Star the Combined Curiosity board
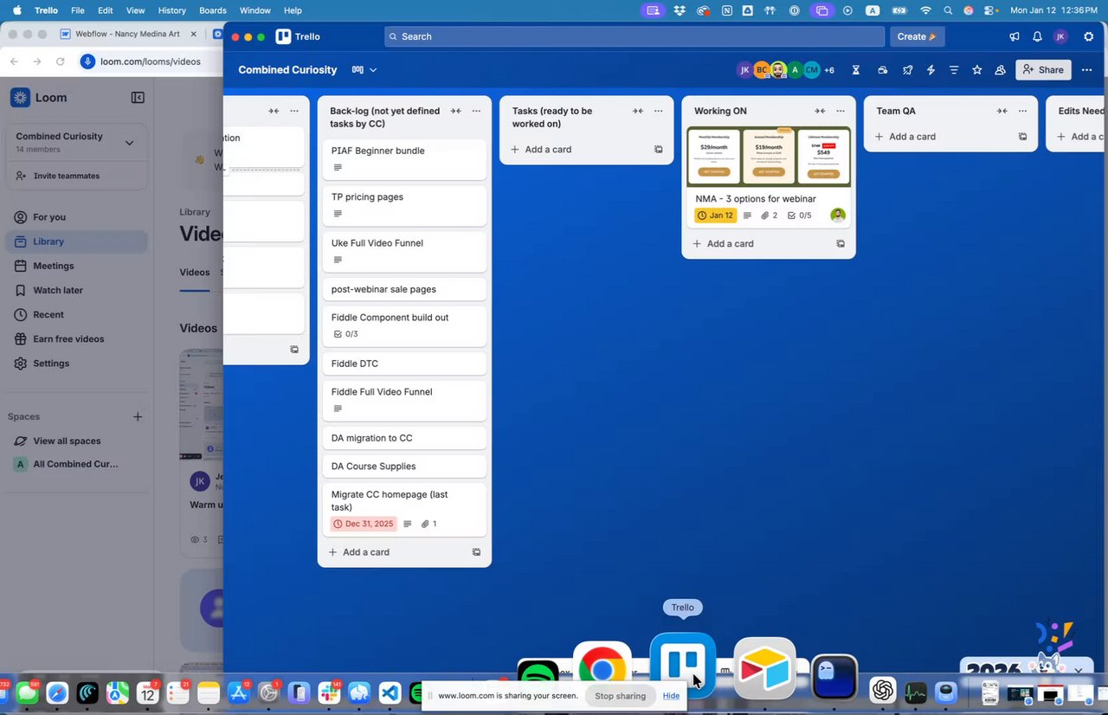Screen dimensions: 1108x715 click(x=977, y=70)
